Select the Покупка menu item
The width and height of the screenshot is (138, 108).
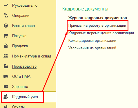19,36
